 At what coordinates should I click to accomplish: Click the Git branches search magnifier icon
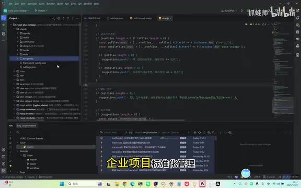point(18,132)
